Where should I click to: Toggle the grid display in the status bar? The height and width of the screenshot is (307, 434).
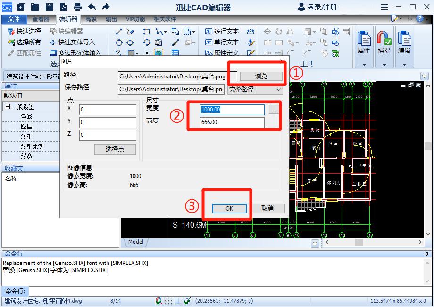pyautogui.click(x=168, y=301)
